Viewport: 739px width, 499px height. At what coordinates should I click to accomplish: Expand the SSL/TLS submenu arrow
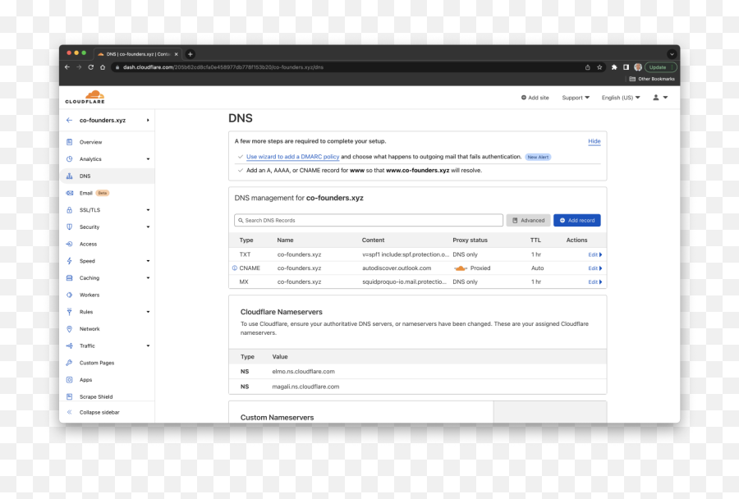point(148,209)
